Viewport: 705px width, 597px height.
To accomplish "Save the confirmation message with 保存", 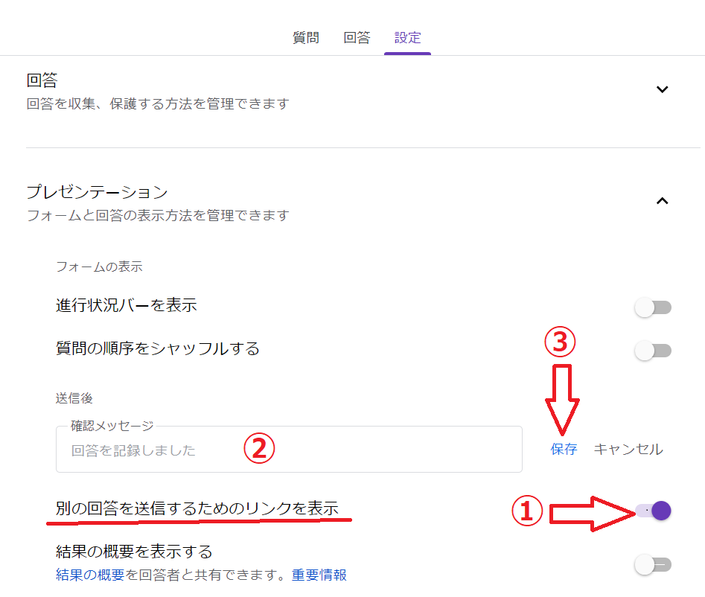I will 564,449.
